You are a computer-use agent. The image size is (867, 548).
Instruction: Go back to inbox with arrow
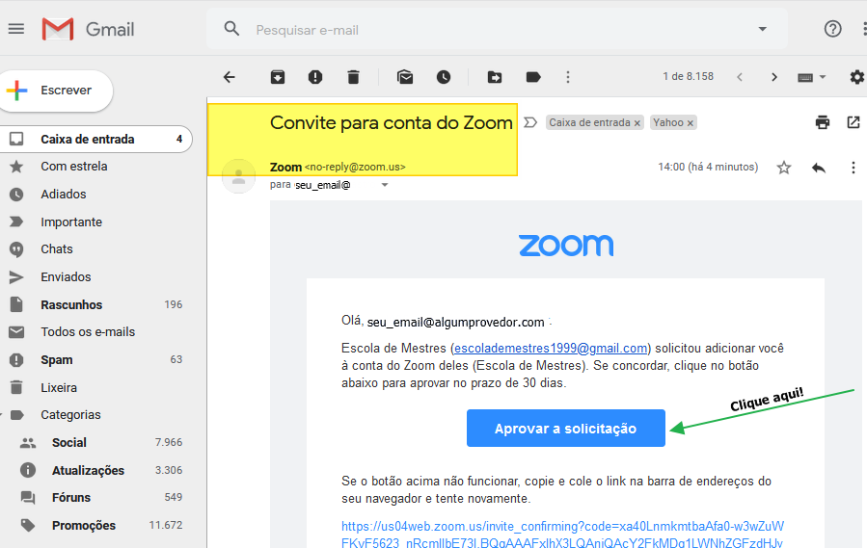229,77
